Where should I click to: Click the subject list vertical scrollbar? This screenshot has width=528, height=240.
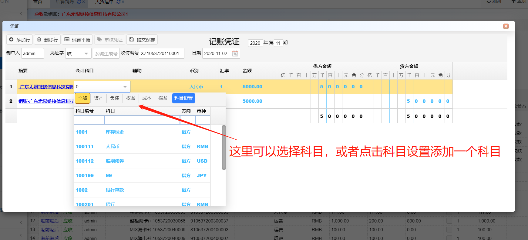224,148
